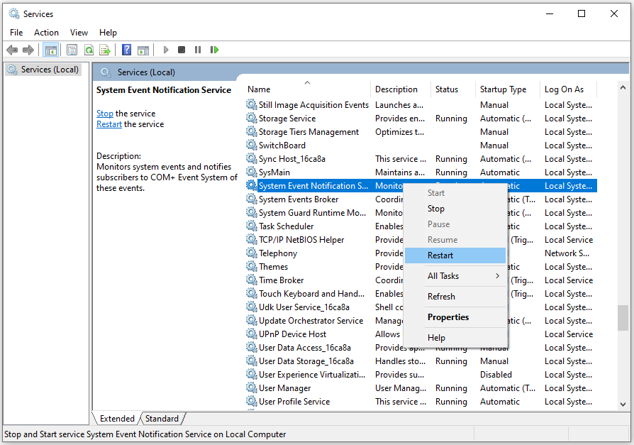Screen dimensions: 634x445
Task: Choose Stop in the context menu
Action: point(455,209)
